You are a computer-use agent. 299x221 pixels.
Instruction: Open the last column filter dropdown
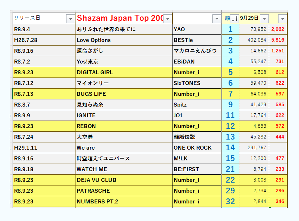[282, 19]
